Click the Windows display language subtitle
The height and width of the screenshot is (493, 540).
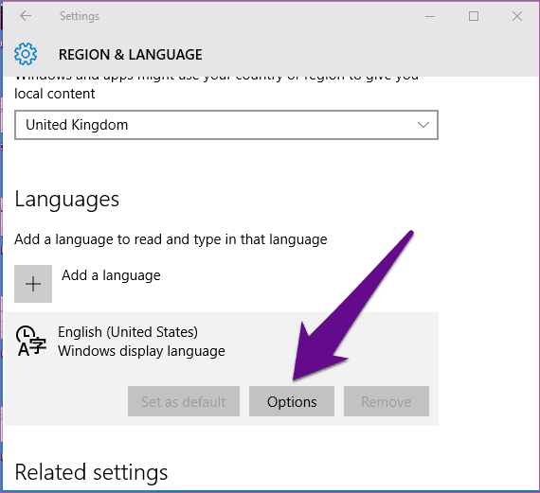141,351
